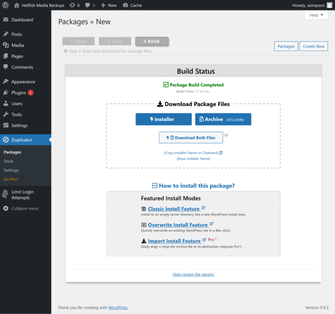335x314 pixels.
Task: Toggle Show Installer Name link
Action: click(193, 159)
